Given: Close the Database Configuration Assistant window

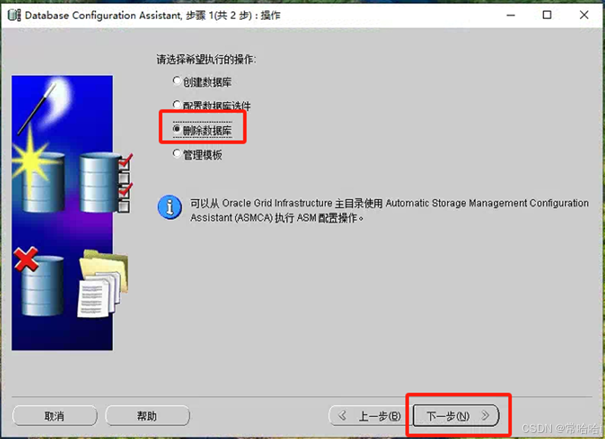Looking at the screenshot, I should coord(584,15).
